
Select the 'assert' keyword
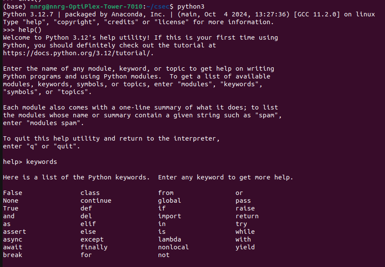(15, 232)
